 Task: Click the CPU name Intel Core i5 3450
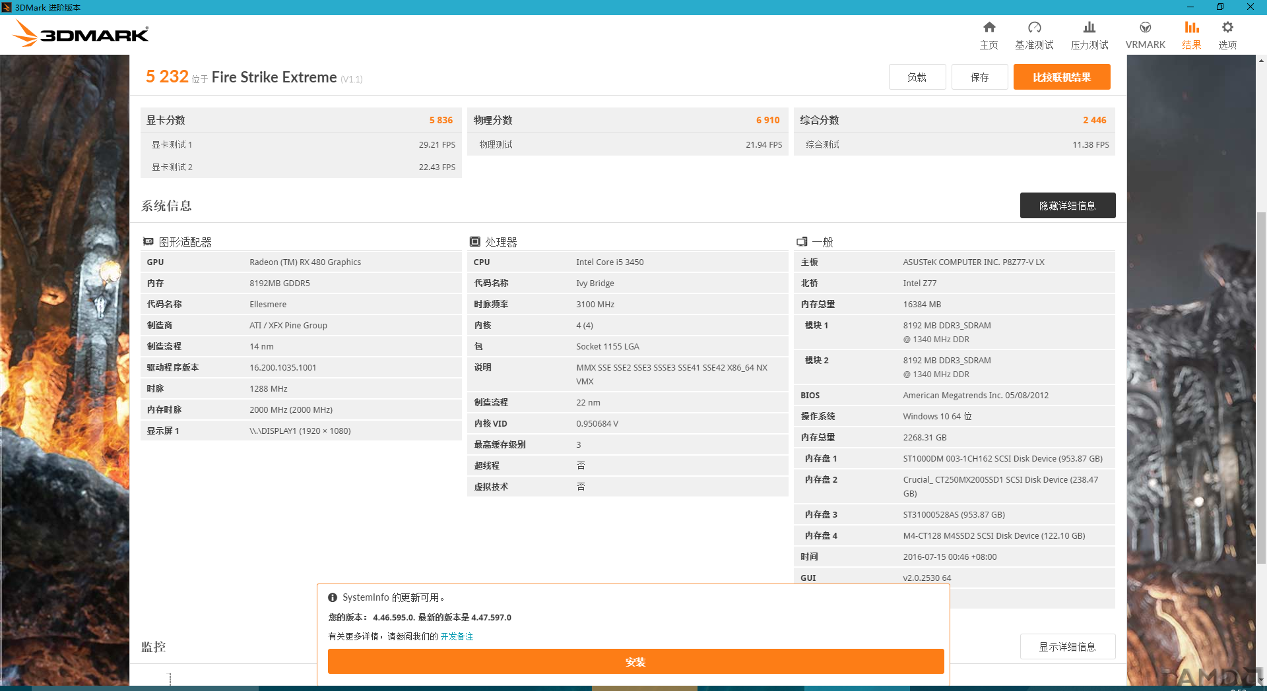[610, 262]
